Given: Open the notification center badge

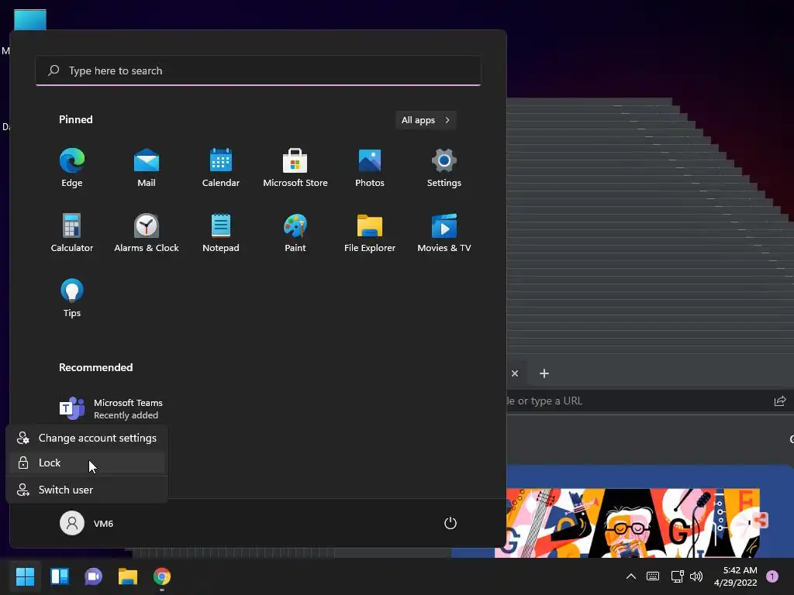Looking at the screenshot, I should click(x=772, y=576).
